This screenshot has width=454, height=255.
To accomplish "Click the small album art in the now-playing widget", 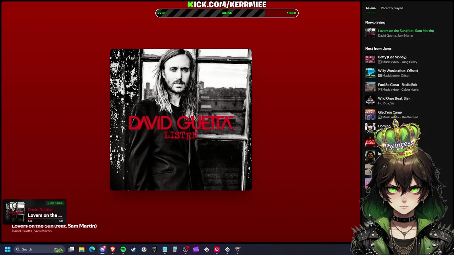I will coord(15,212).
